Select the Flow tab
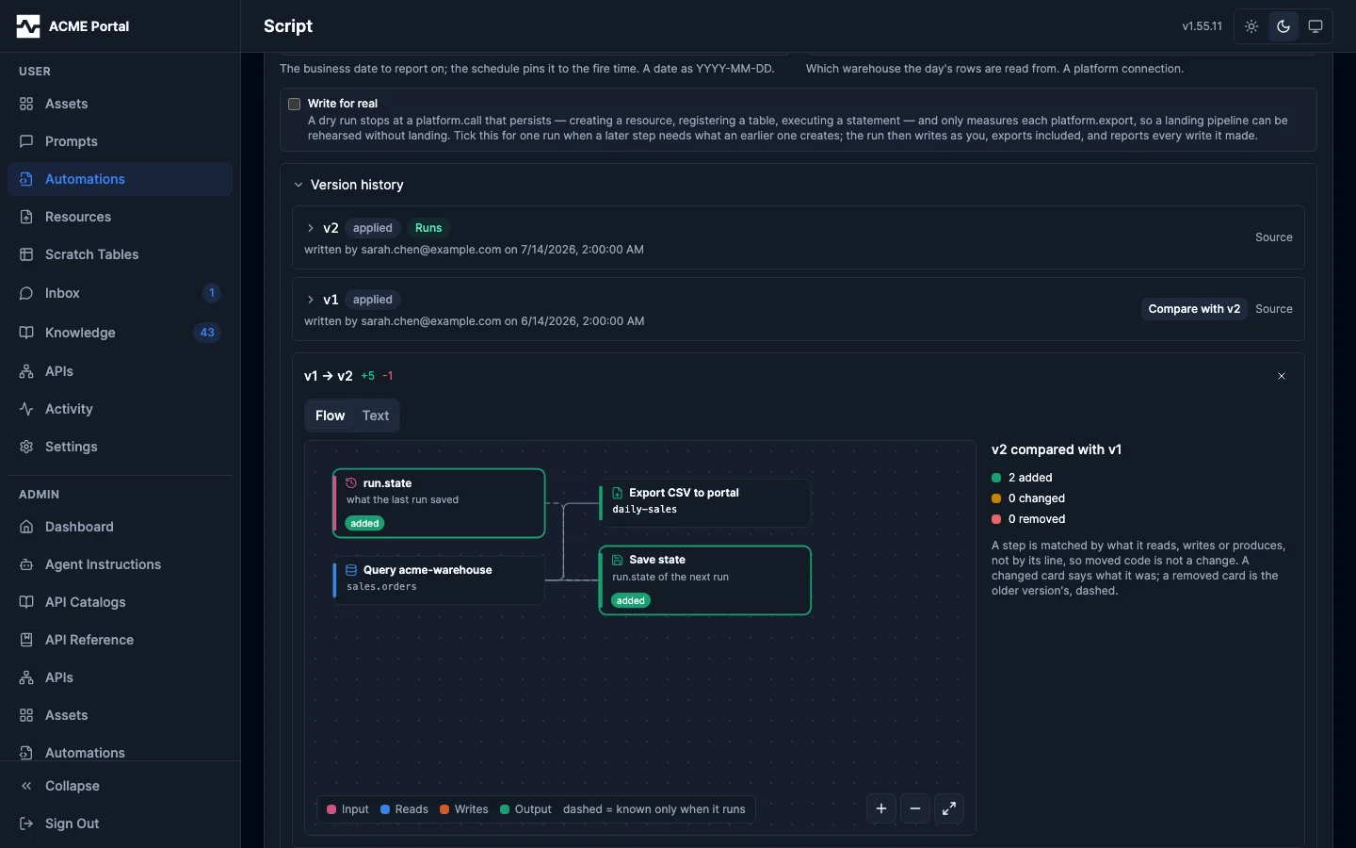 [x=331, y=416]
